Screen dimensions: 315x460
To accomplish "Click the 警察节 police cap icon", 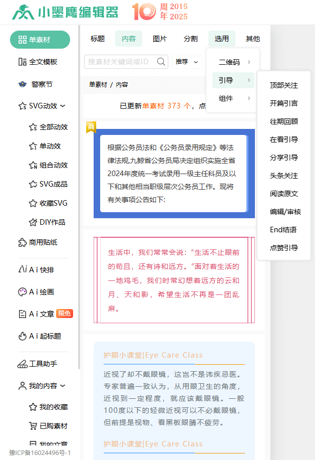I will coord(22,84).
